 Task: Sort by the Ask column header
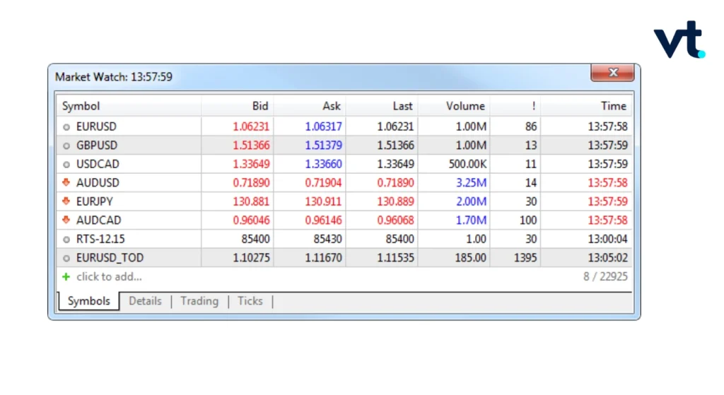[x=310, y=106]
